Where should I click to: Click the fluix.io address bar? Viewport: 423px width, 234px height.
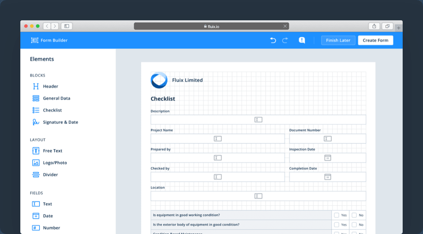click(x=211, y=26)
